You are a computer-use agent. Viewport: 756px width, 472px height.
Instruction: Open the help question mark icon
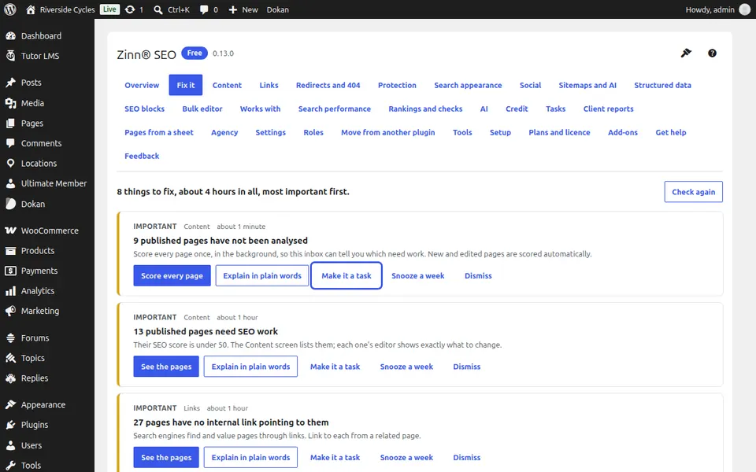point(712,53)
